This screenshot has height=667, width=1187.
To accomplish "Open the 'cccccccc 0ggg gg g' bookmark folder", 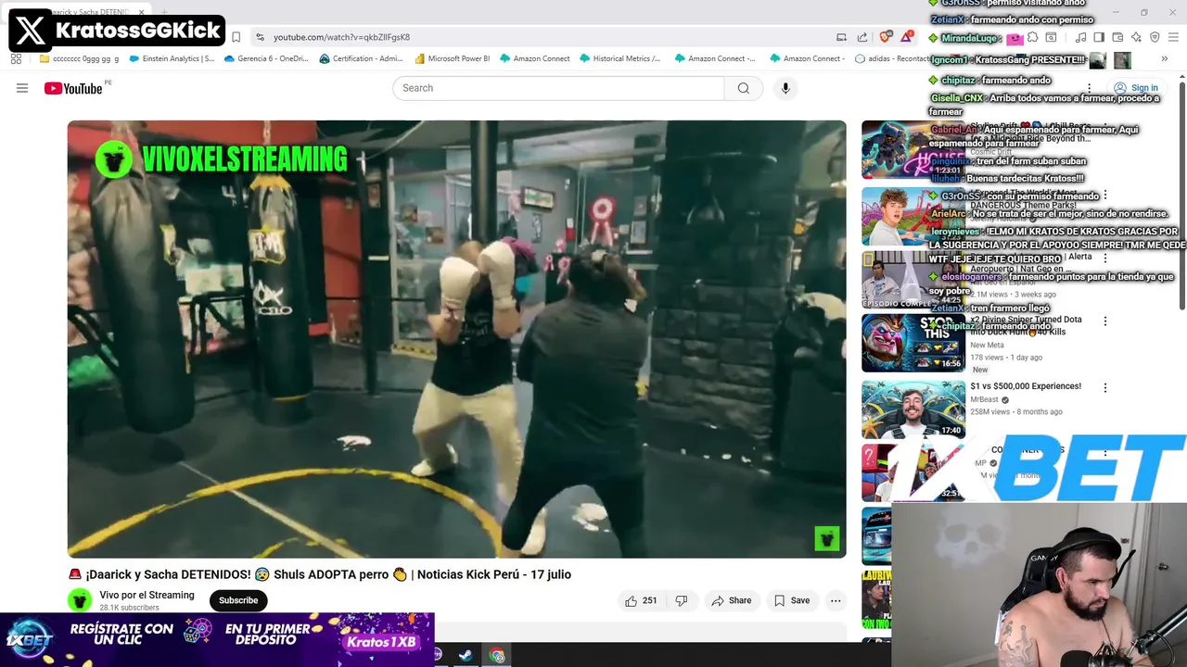I will click(80, 58).
